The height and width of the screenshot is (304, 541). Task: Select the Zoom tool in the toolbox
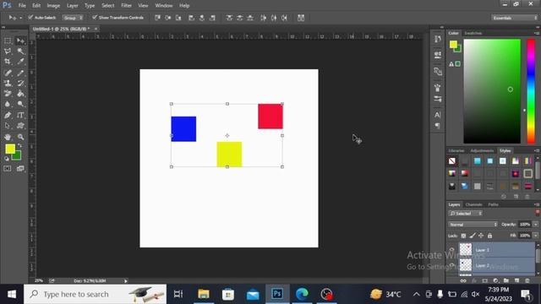point(20,137)
